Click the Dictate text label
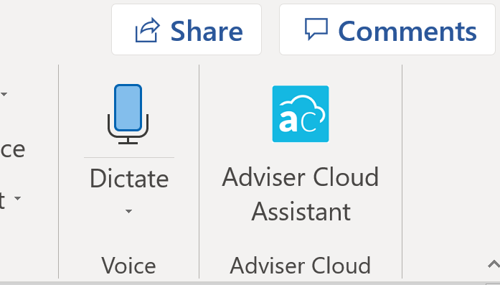Screen dimensions: 500x285 tap(129, 179)
